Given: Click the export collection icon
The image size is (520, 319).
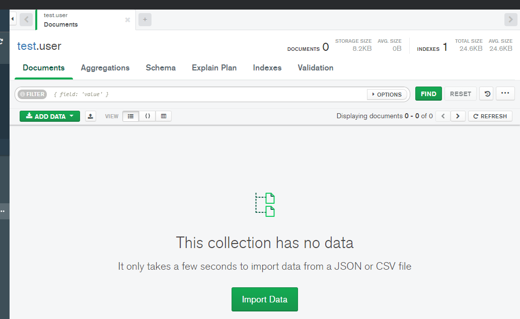Looking at the screenshot, I should pos(91,116).
